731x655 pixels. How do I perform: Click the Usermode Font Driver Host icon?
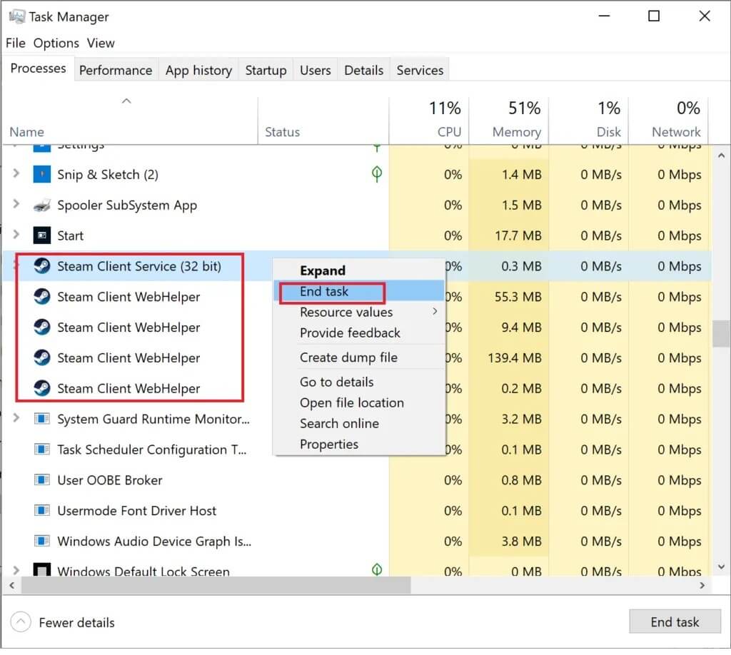(42, 512)
